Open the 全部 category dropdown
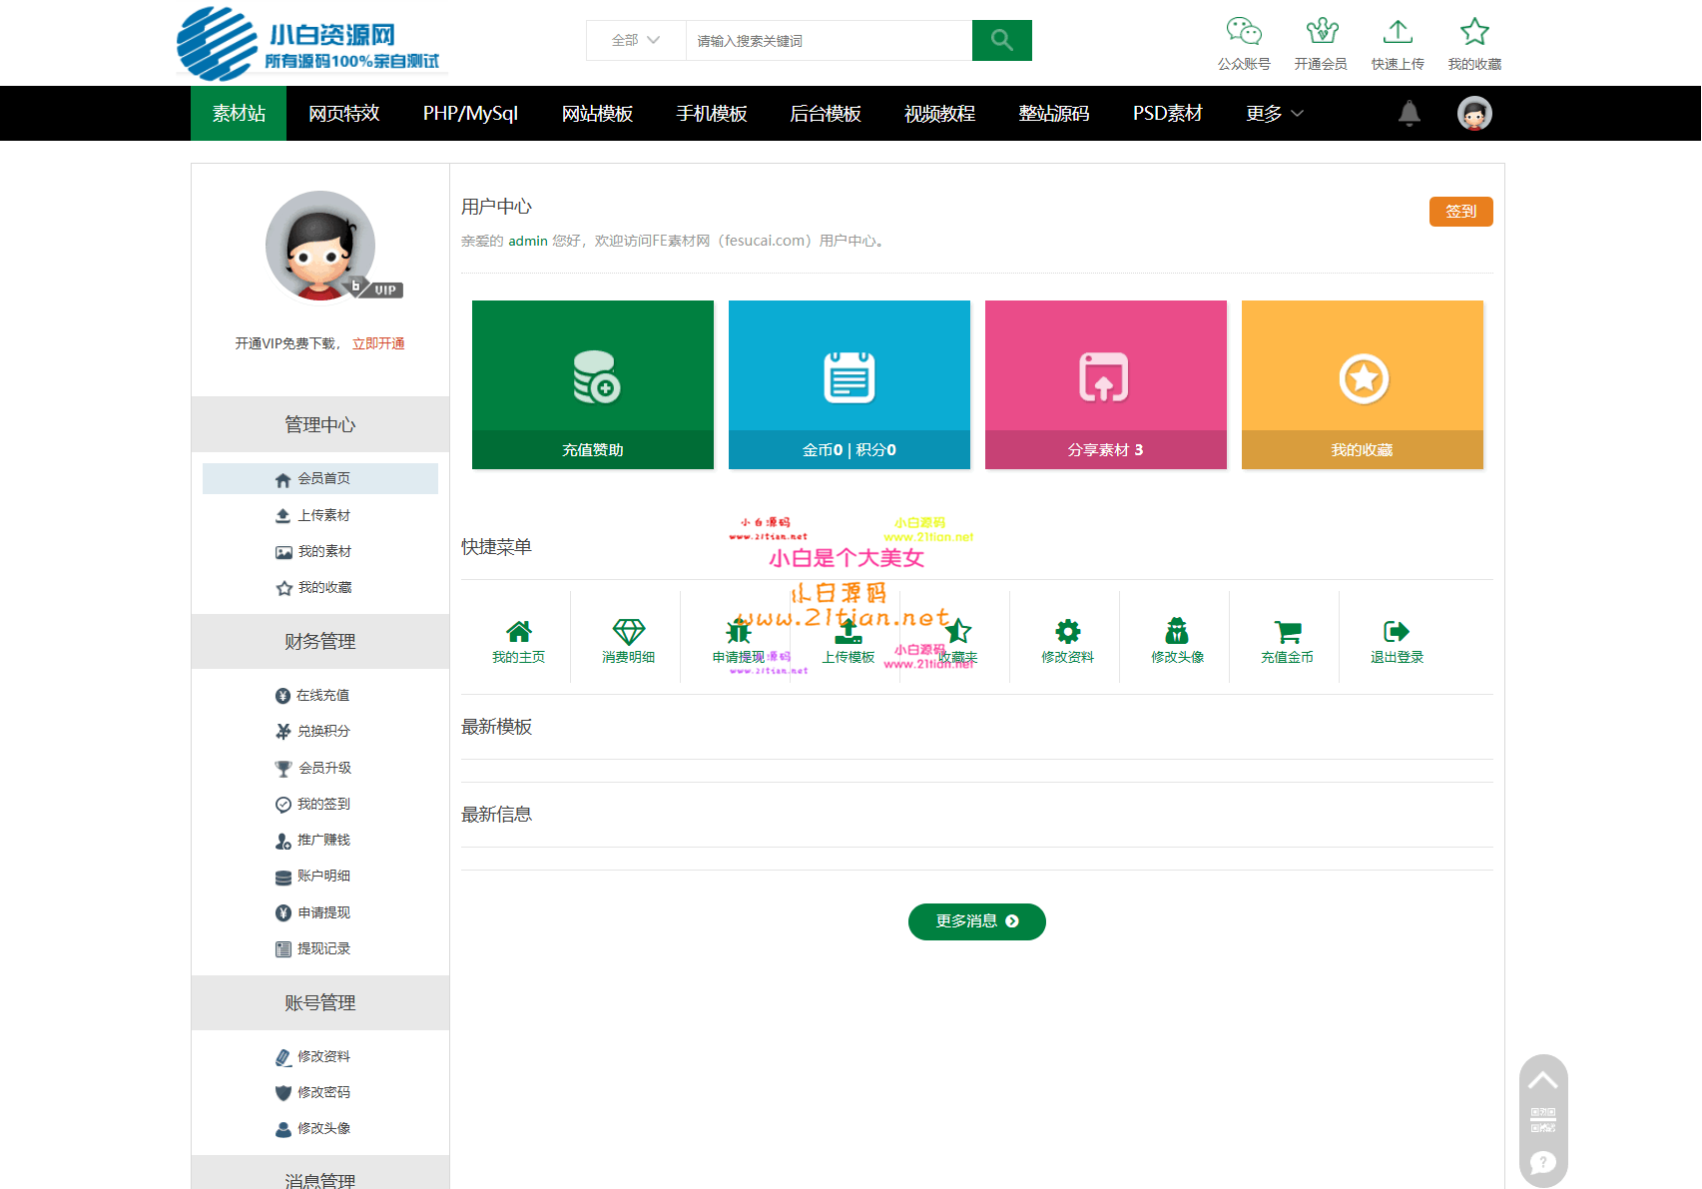The width and height of the screenshot is (1702, 1189). (636, 40)
